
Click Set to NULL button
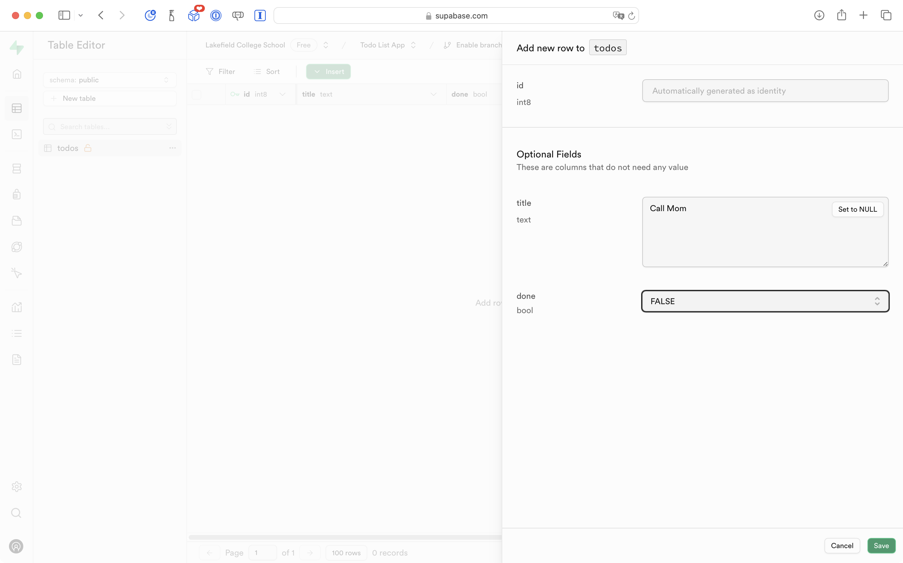[857, 209]
